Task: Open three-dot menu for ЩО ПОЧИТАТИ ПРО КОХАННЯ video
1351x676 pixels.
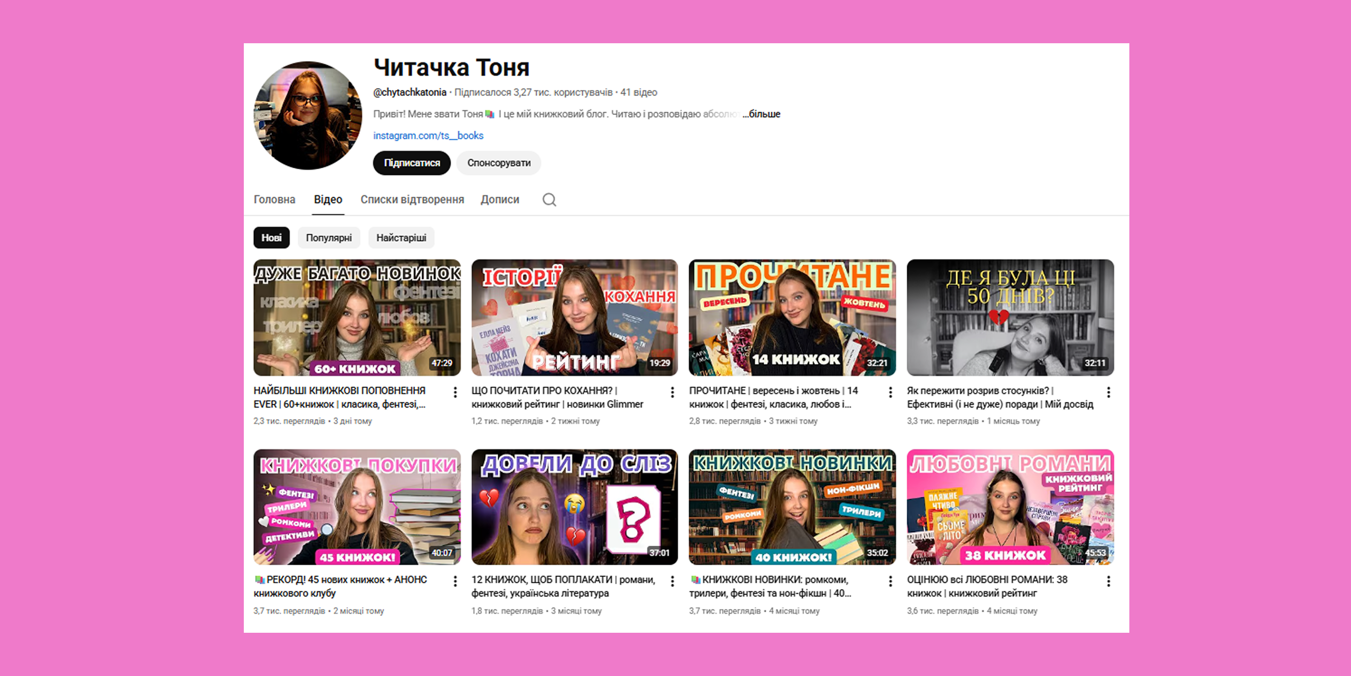Action: point(672,392)
